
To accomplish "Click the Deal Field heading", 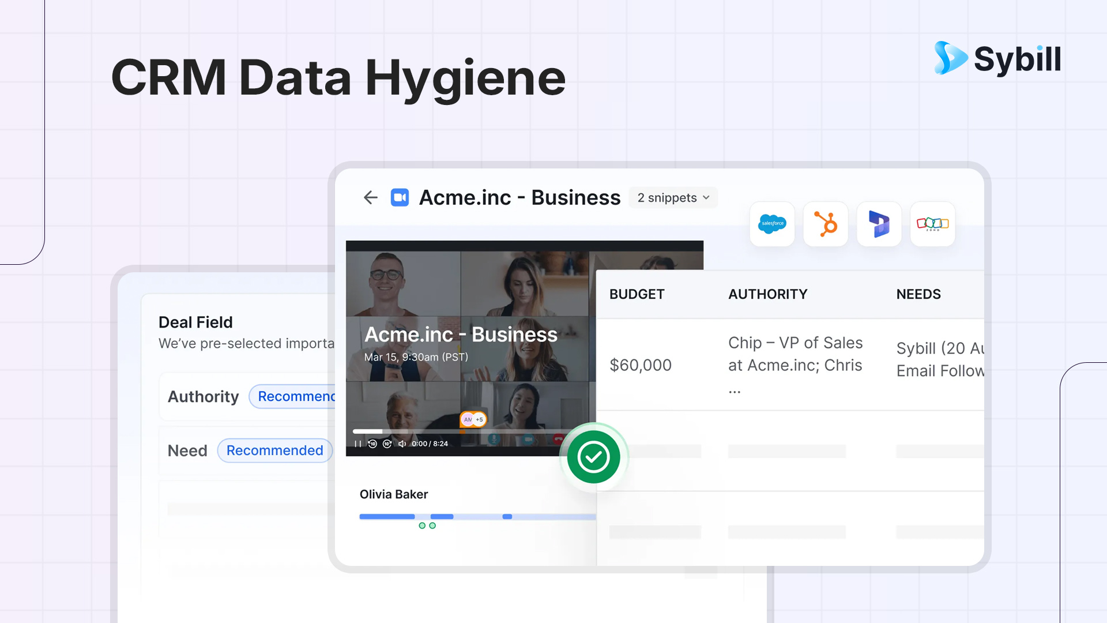I will point(195,322).
